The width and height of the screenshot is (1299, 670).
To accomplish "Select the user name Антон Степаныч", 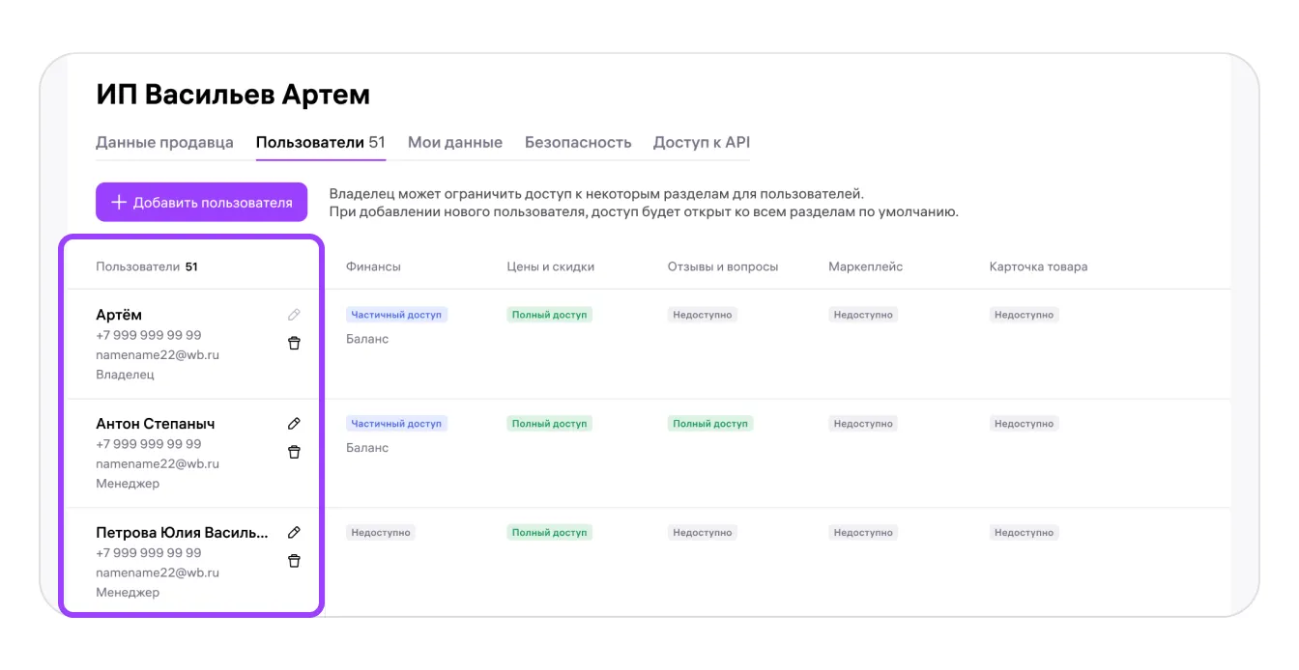I will pyautogui.click(x=156, y=423).
